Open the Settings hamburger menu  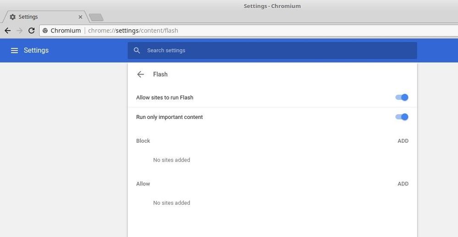(x=14, y=50)
